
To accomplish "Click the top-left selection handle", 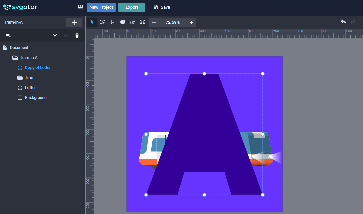I will [146, 74].
